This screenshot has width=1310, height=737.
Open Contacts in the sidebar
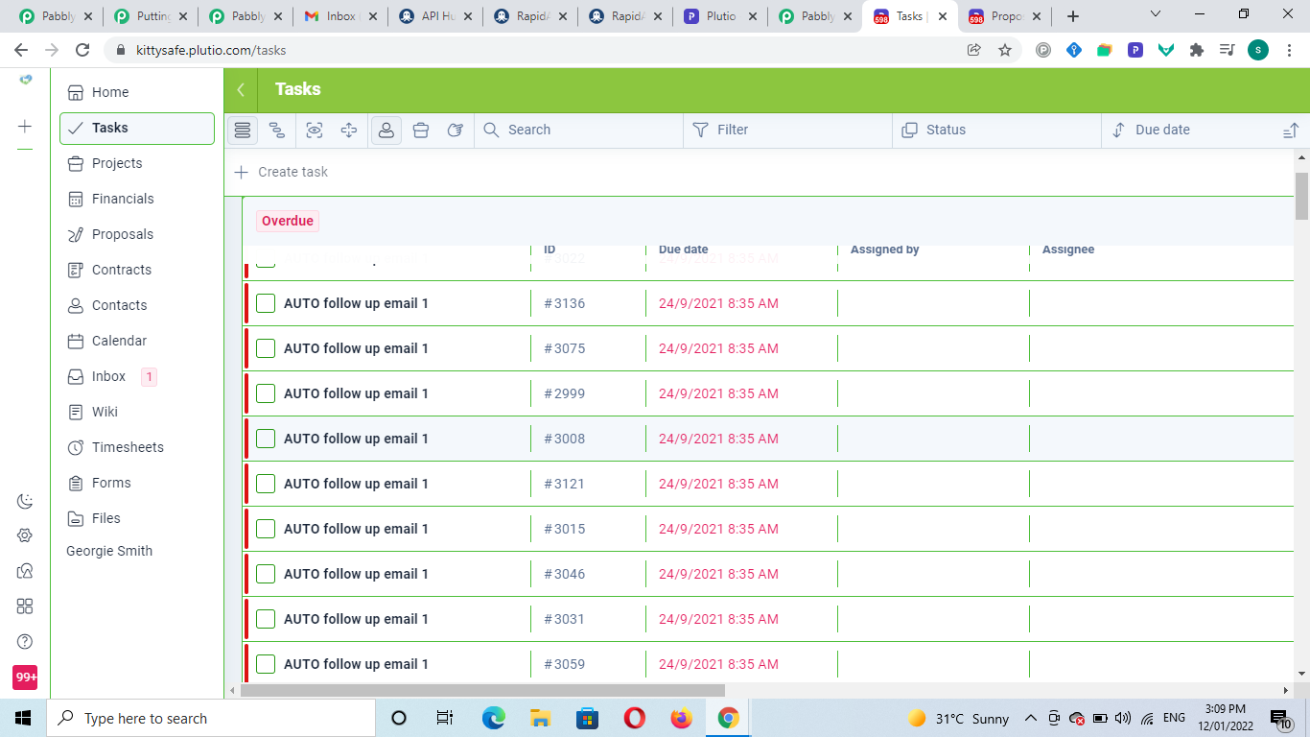tap(137, 305)
